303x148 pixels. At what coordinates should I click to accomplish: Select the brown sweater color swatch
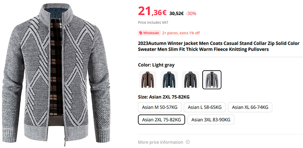coord(148,80)
